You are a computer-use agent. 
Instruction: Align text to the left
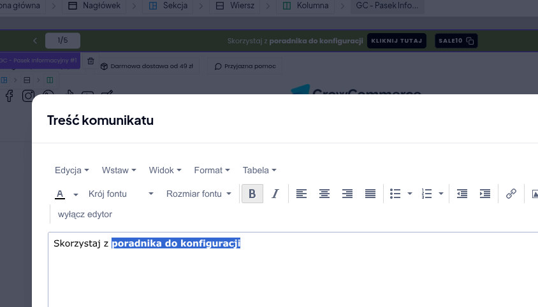tap(302, 194)
